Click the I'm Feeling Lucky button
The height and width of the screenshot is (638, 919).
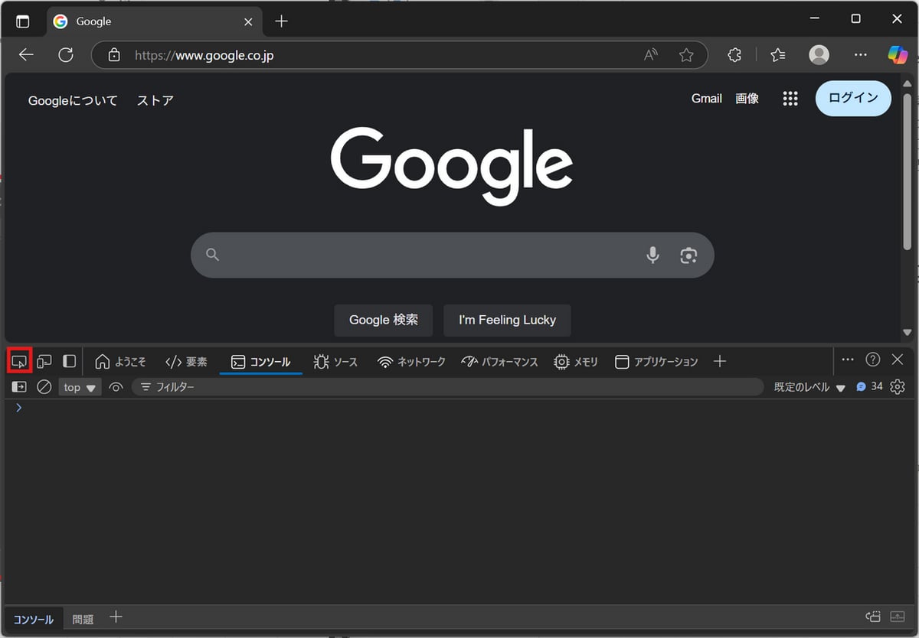507,320
